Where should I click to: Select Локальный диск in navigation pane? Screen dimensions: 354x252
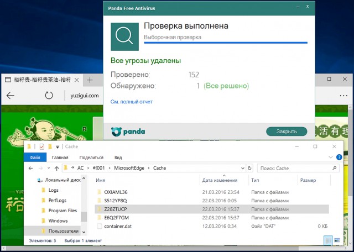[59, 180]
